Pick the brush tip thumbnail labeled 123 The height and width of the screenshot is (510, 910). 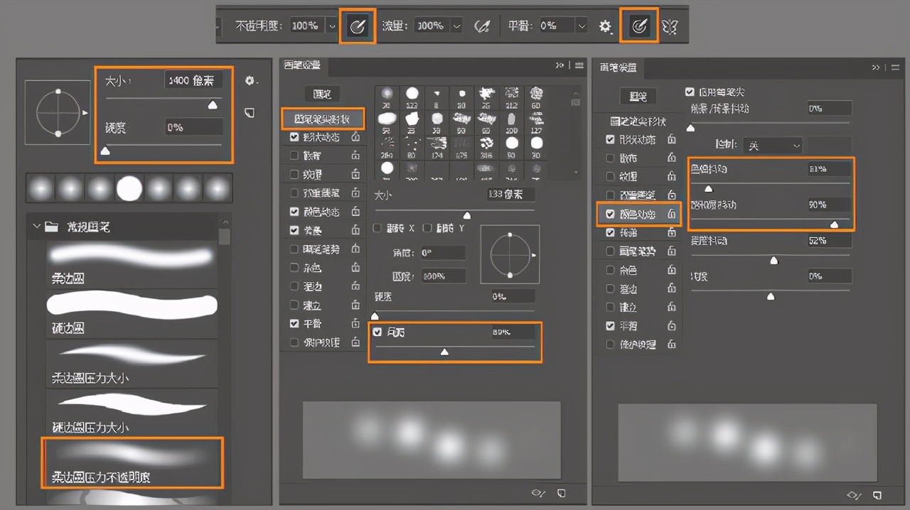[412, 97]
